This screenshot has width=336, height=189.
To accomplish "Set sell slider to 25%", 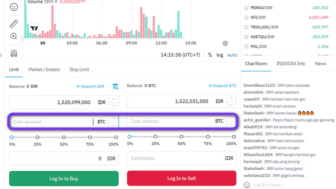I will coord(155,137).
